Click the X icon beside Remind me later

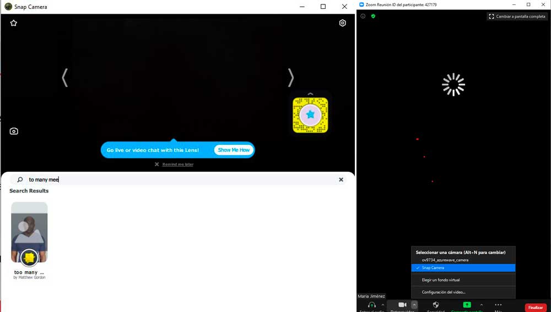point(156,164)
